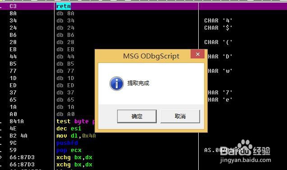Select the pushfd instruction

pyautogui.click(x=67, y=143)
